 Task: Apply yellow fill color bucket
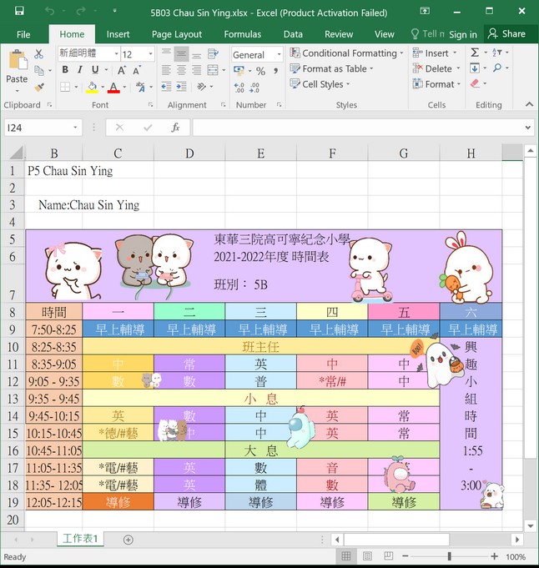[92, 88]
